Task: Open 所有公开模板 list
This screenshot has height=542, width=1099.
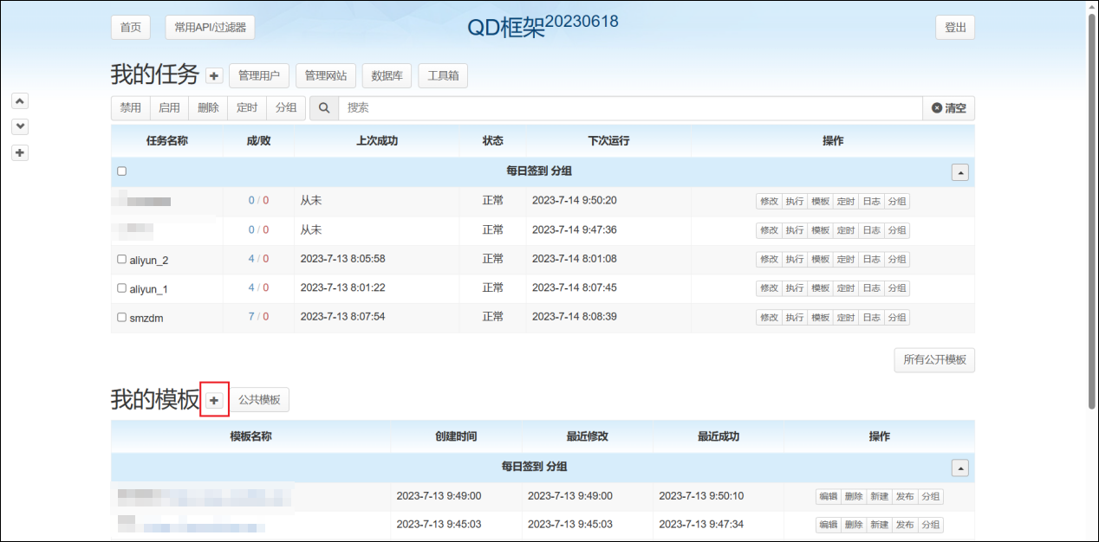Action: pos(933,360)
